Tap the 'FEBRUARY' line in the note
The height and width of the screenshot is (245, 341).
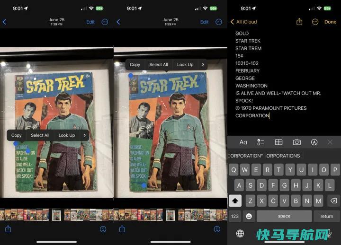click(248, 71)
